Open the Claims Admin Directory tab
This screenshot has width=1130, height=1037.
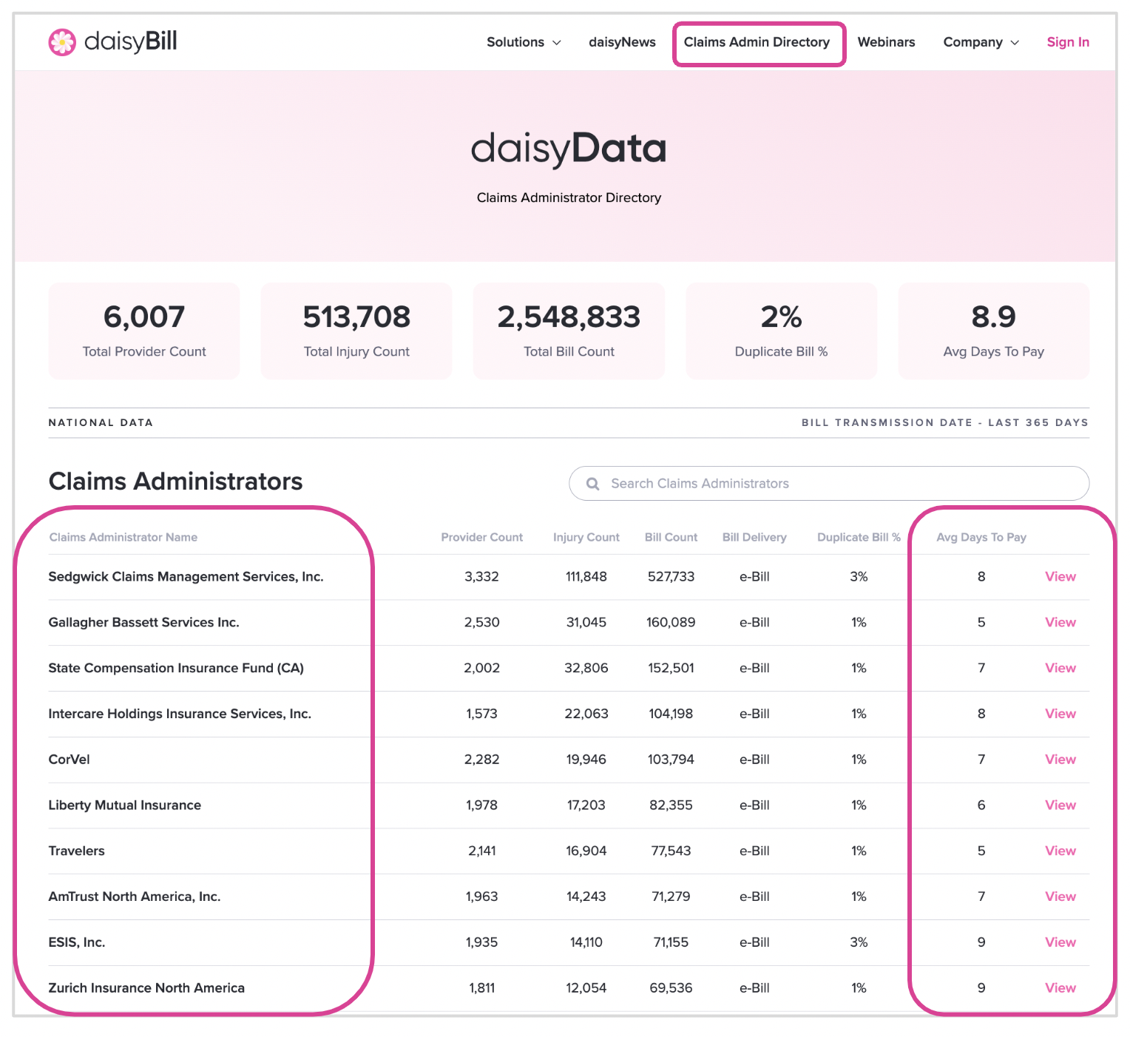point(757,42)
